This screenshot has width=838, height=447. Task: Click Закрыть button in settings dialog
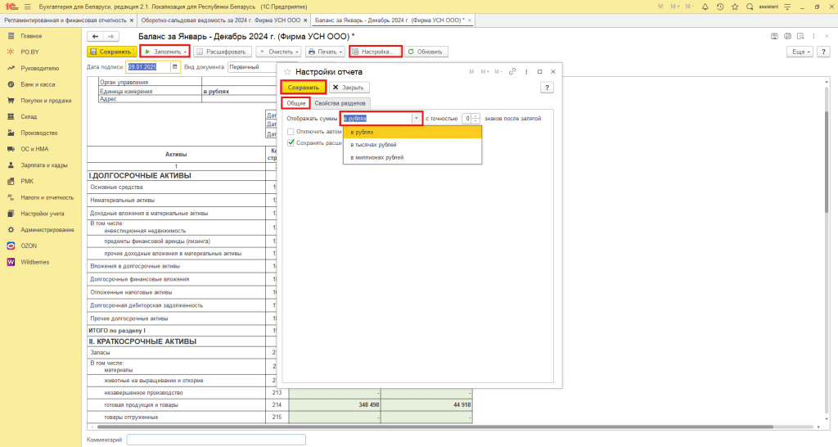348,87
